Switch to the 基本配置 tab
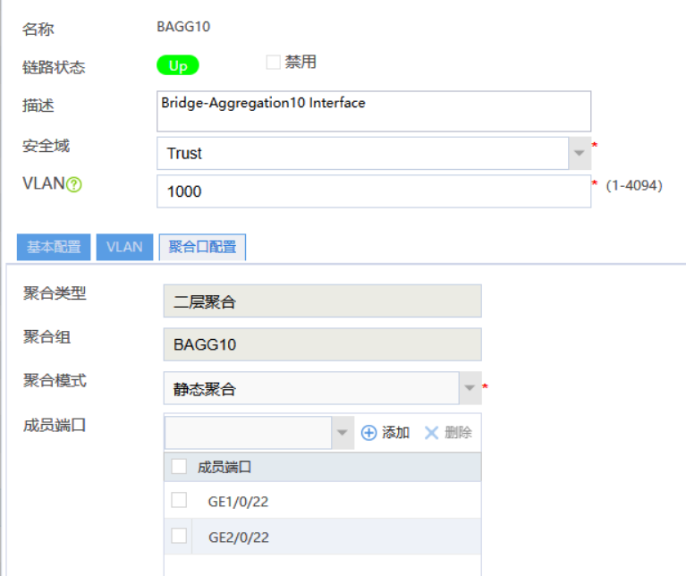The image size is (686, 576). [54, 247]
